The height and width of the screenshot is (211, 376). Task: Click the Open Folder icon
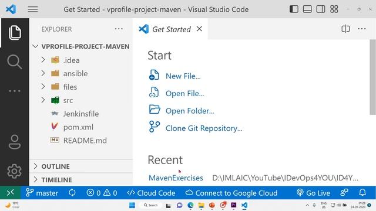[155, 110]
